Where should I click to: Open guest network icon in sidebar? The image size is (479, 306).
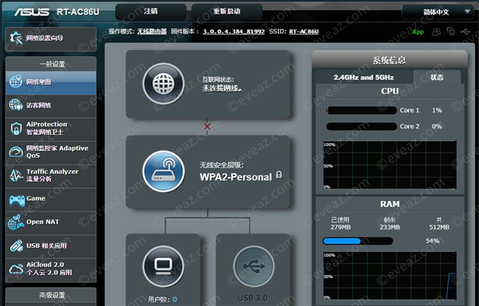coord(16,105)
